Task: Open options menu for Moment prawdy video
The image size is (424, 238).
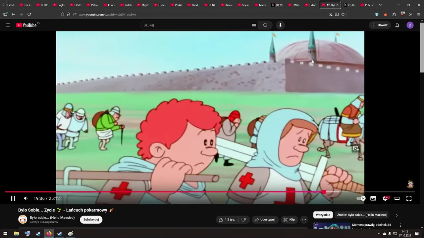Action: click(x=400, y=225)
